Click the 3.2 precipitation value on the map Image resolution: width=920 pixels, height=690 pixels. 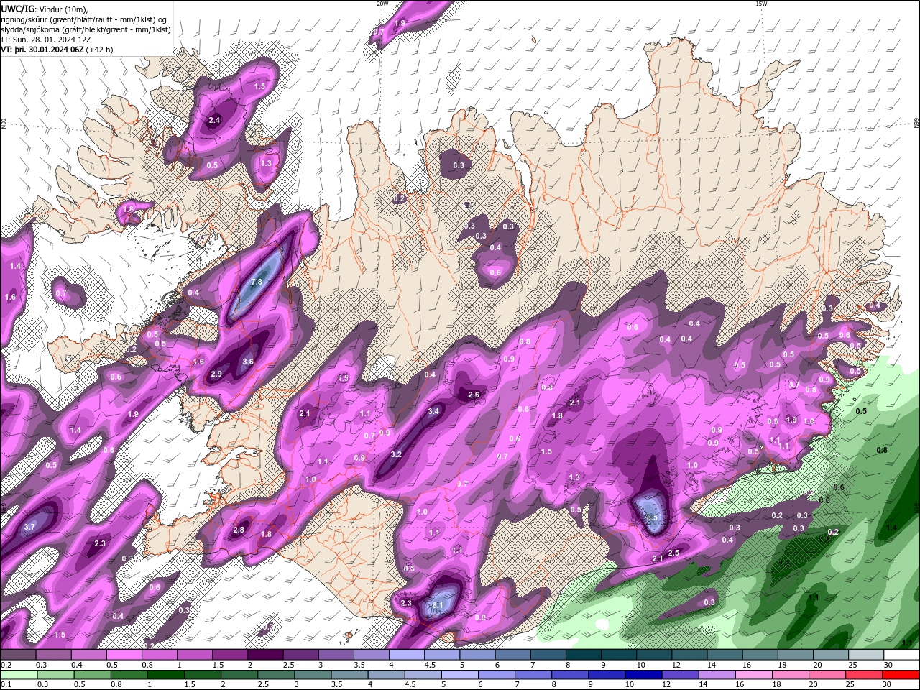396,454
